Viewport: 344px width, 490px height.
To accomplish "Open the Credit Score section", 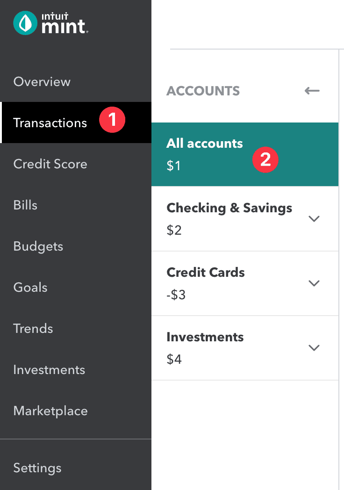I will pyautogui.click(x=50, y=164).
